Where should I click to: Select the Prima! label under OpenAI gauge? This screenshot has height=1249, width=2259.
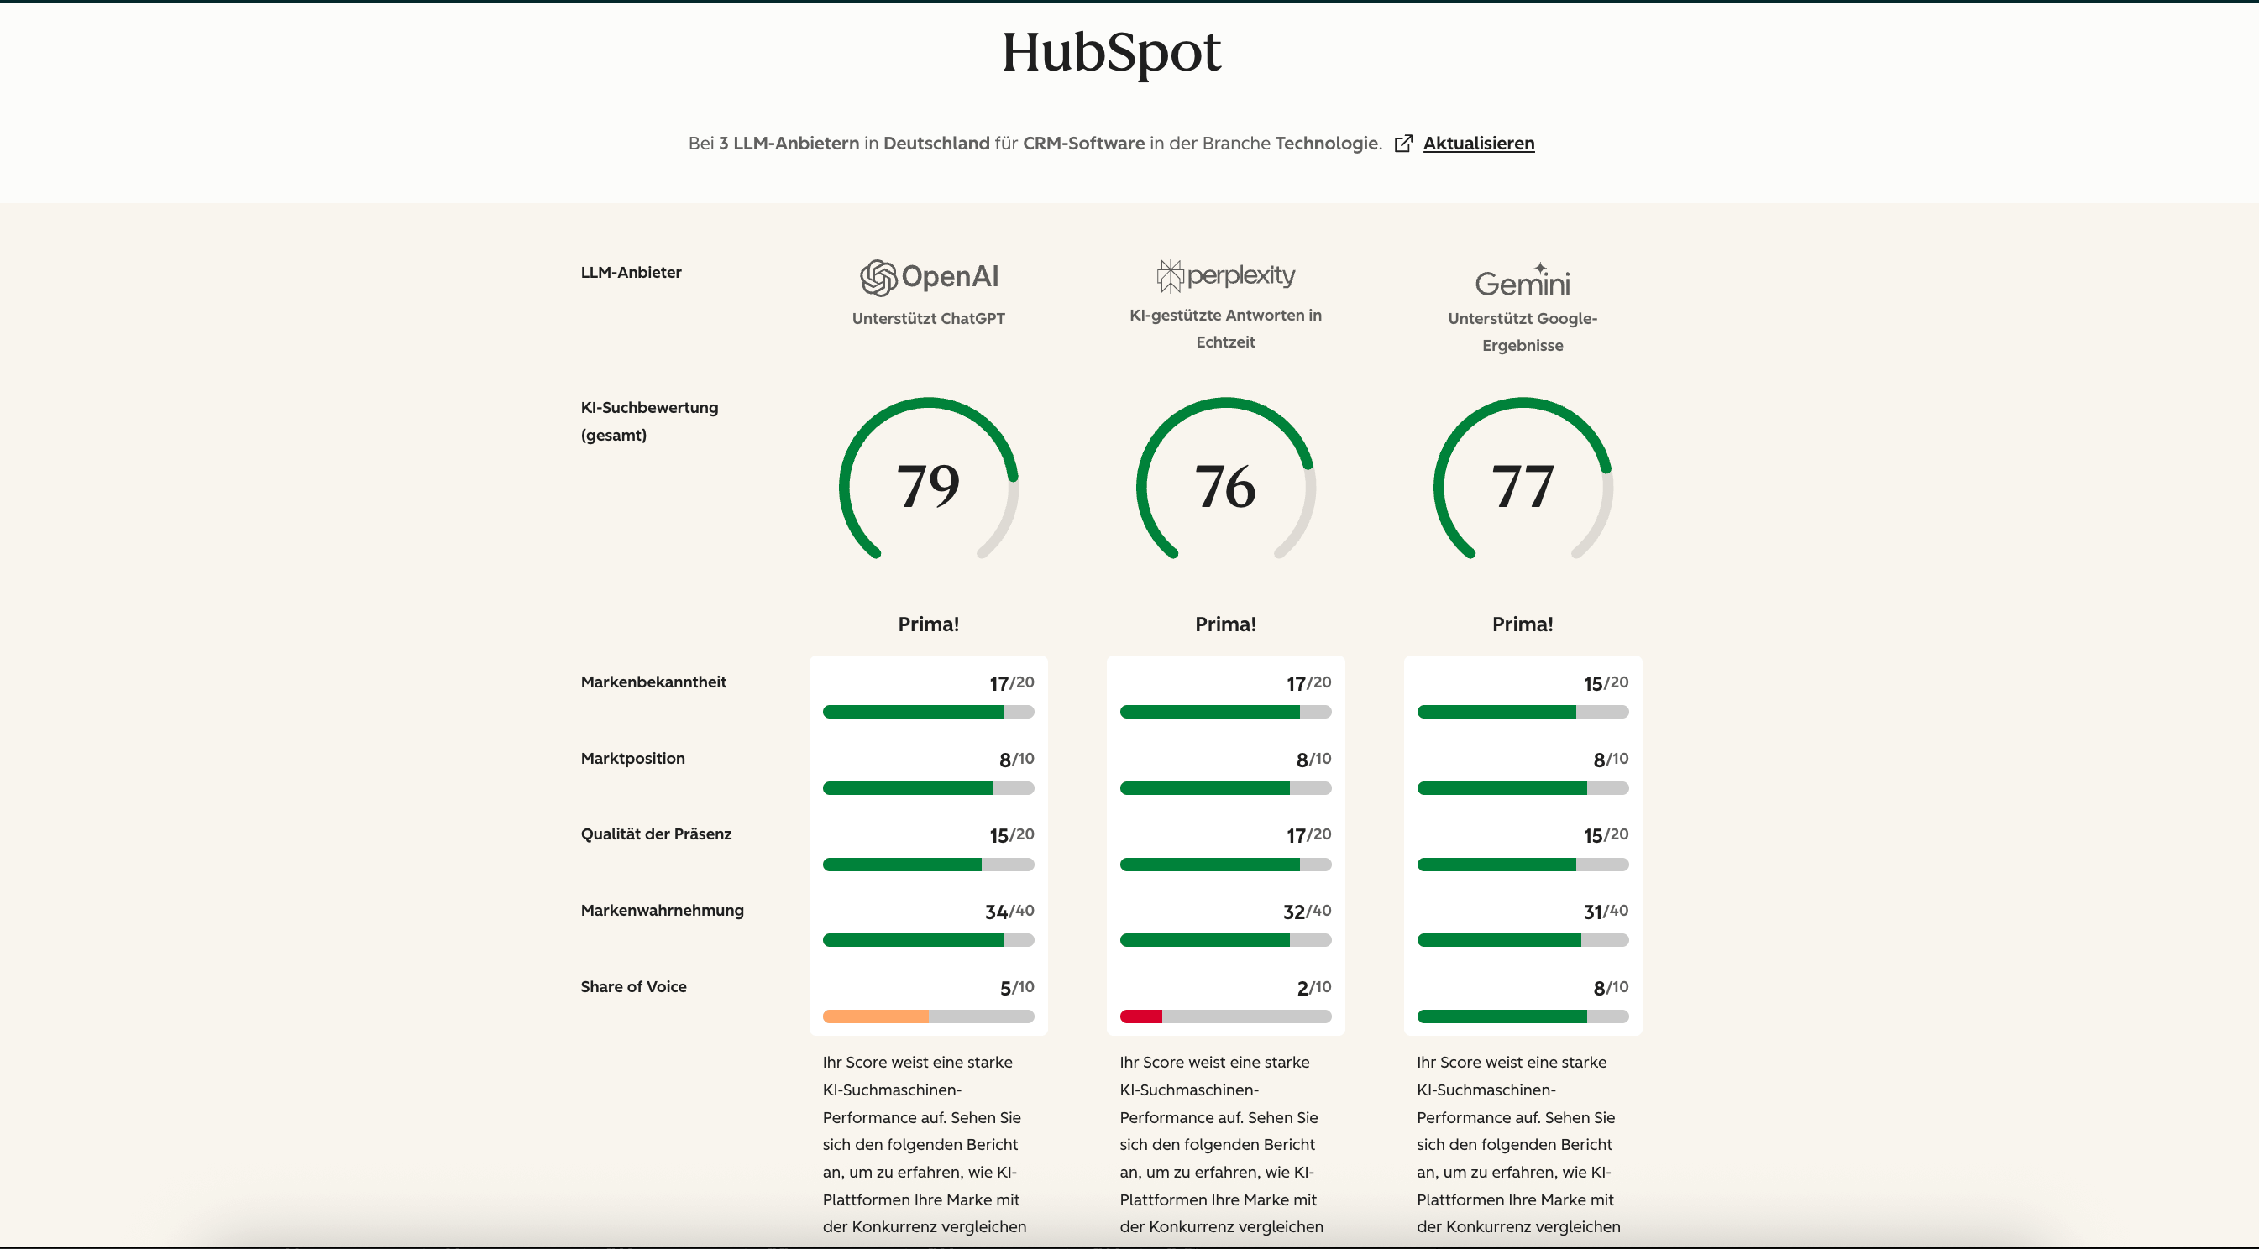(x=928, y=624)
